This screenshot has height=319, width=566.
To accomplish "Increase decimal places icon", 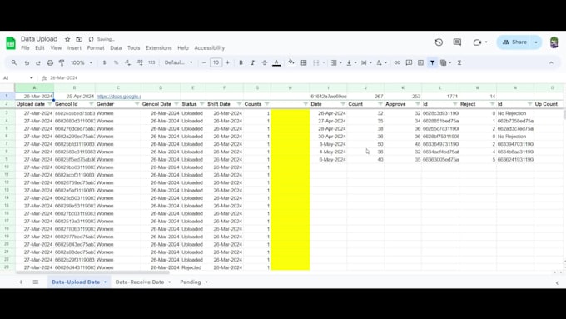I will click(x=140, y=62).
